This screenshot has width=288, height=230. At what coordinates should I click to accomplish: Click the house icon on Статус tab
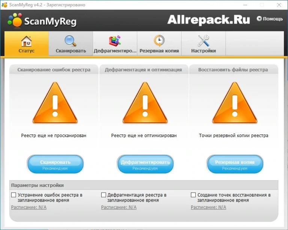27,41
